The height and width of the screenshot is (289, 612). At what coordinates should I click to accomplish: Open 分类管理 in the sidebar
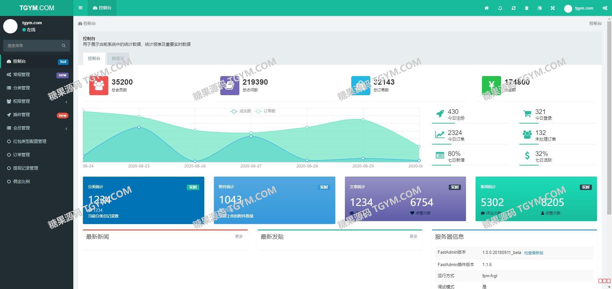[x=37, y=88]
